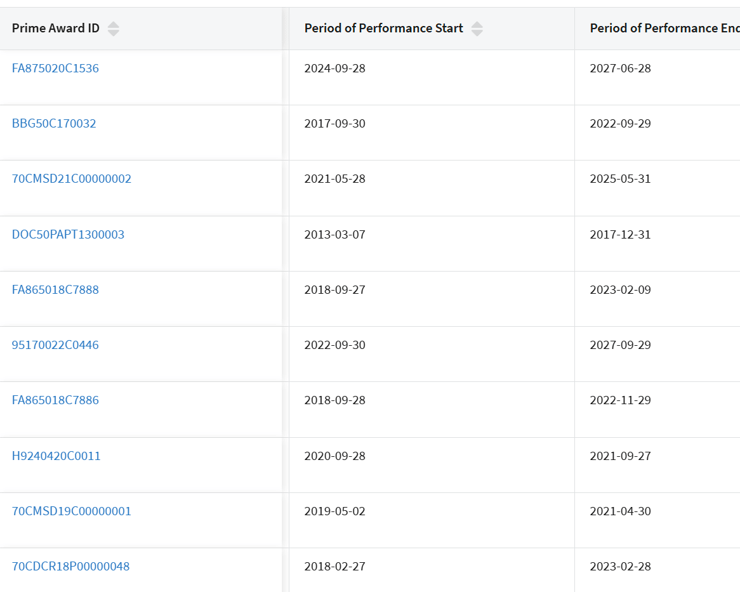Screen dimensions: 740x592
Task: Open award BBG50C170032
Action: [54, 124]
